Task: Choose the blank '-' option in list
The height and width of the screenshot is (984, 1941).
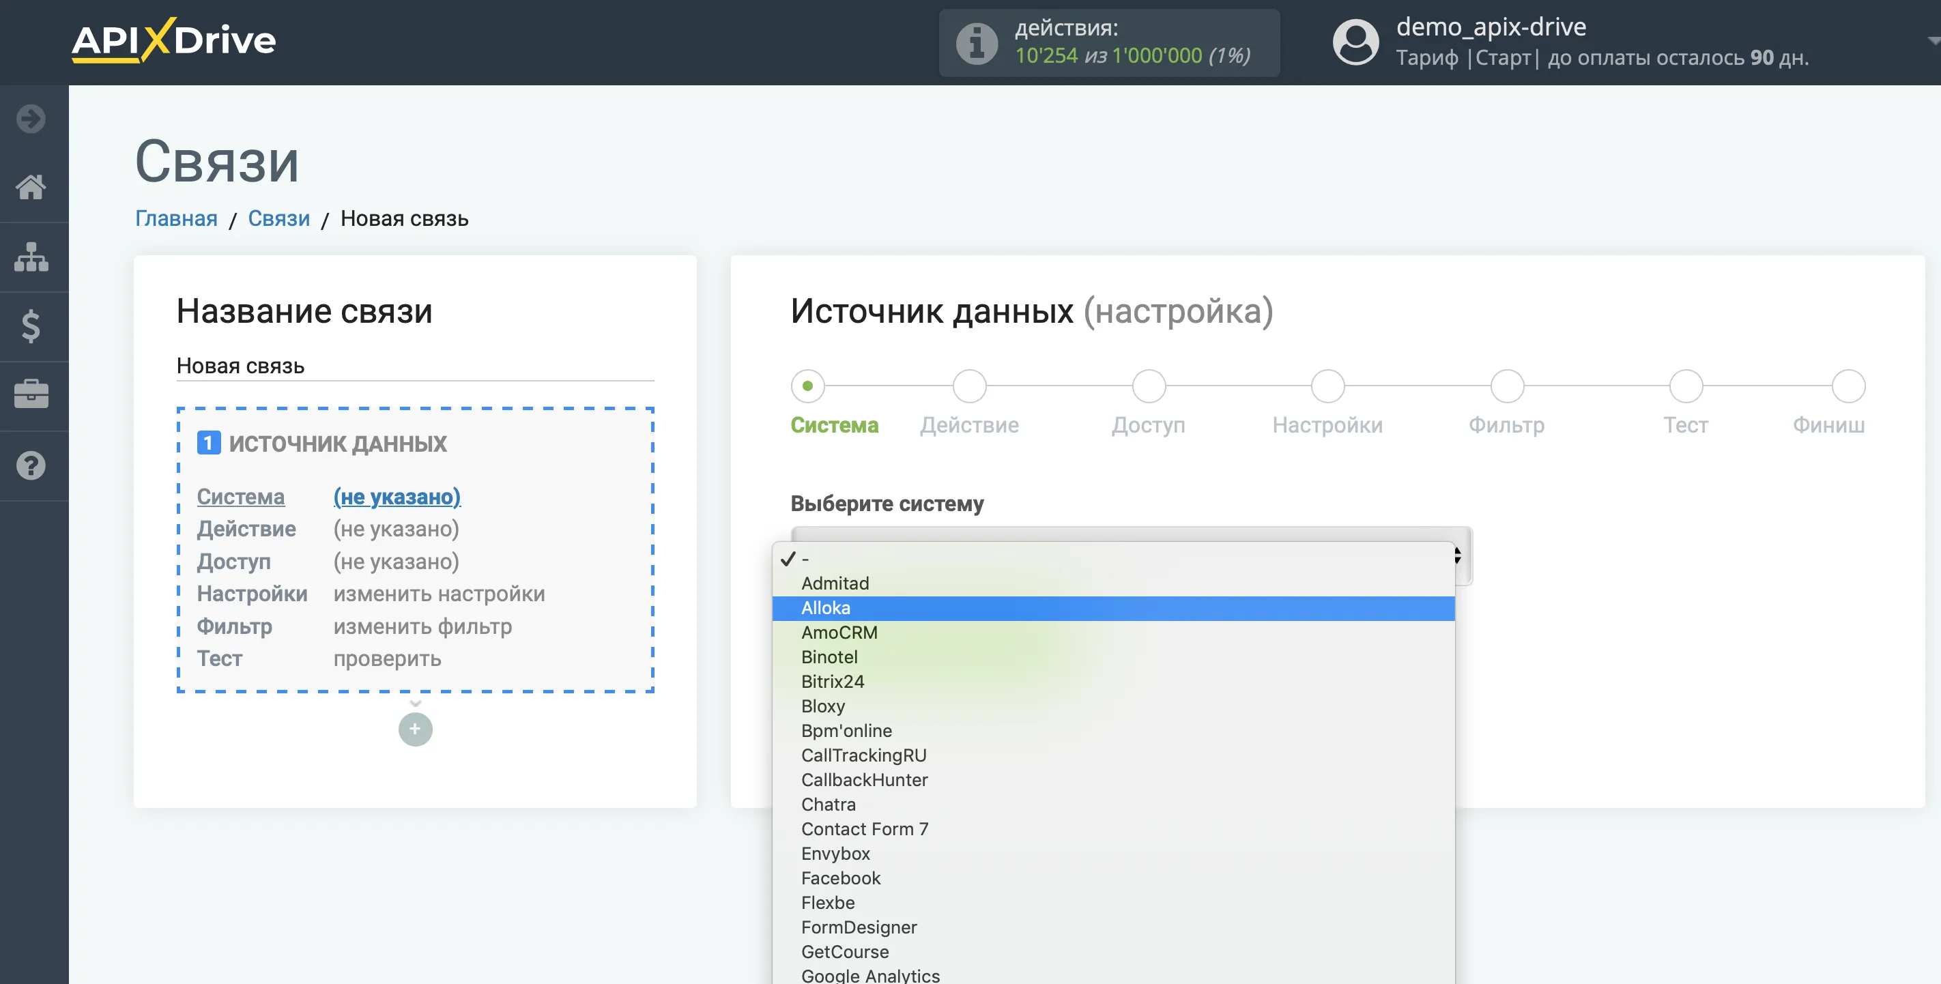Action: 1113,559
